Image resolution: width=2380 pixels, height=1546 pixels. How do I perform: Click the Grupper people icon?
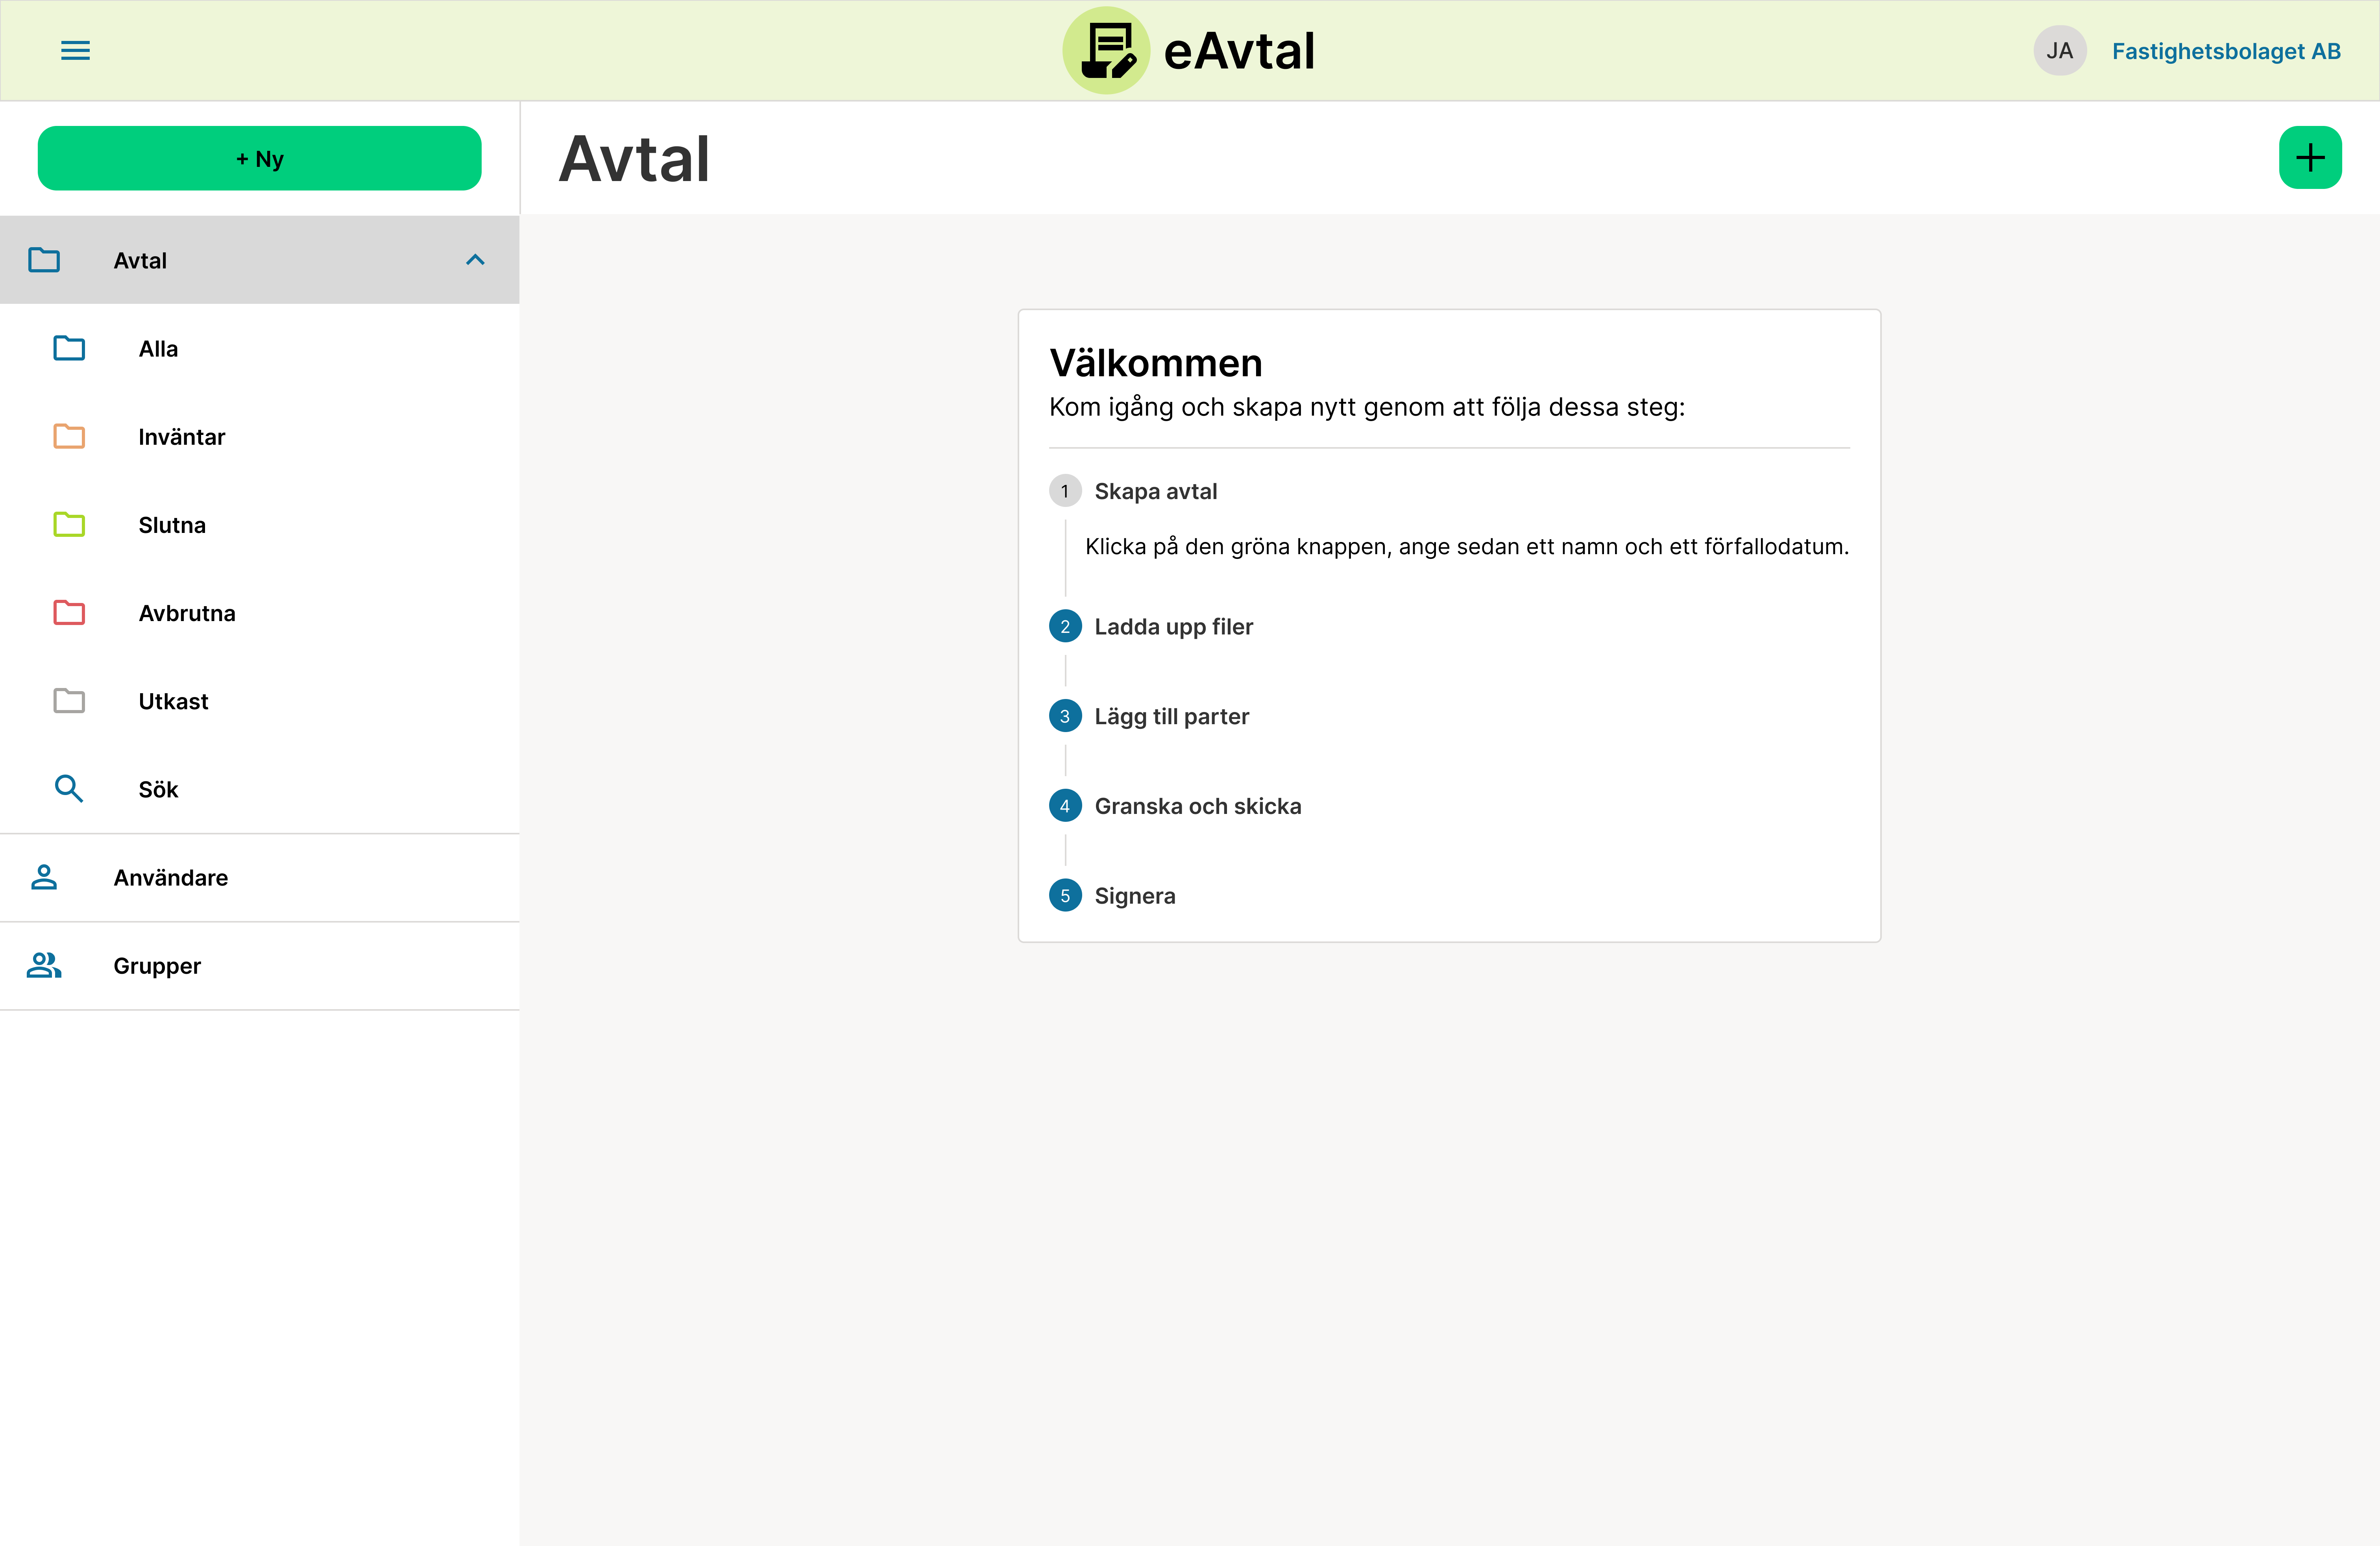tap(44, 966)
